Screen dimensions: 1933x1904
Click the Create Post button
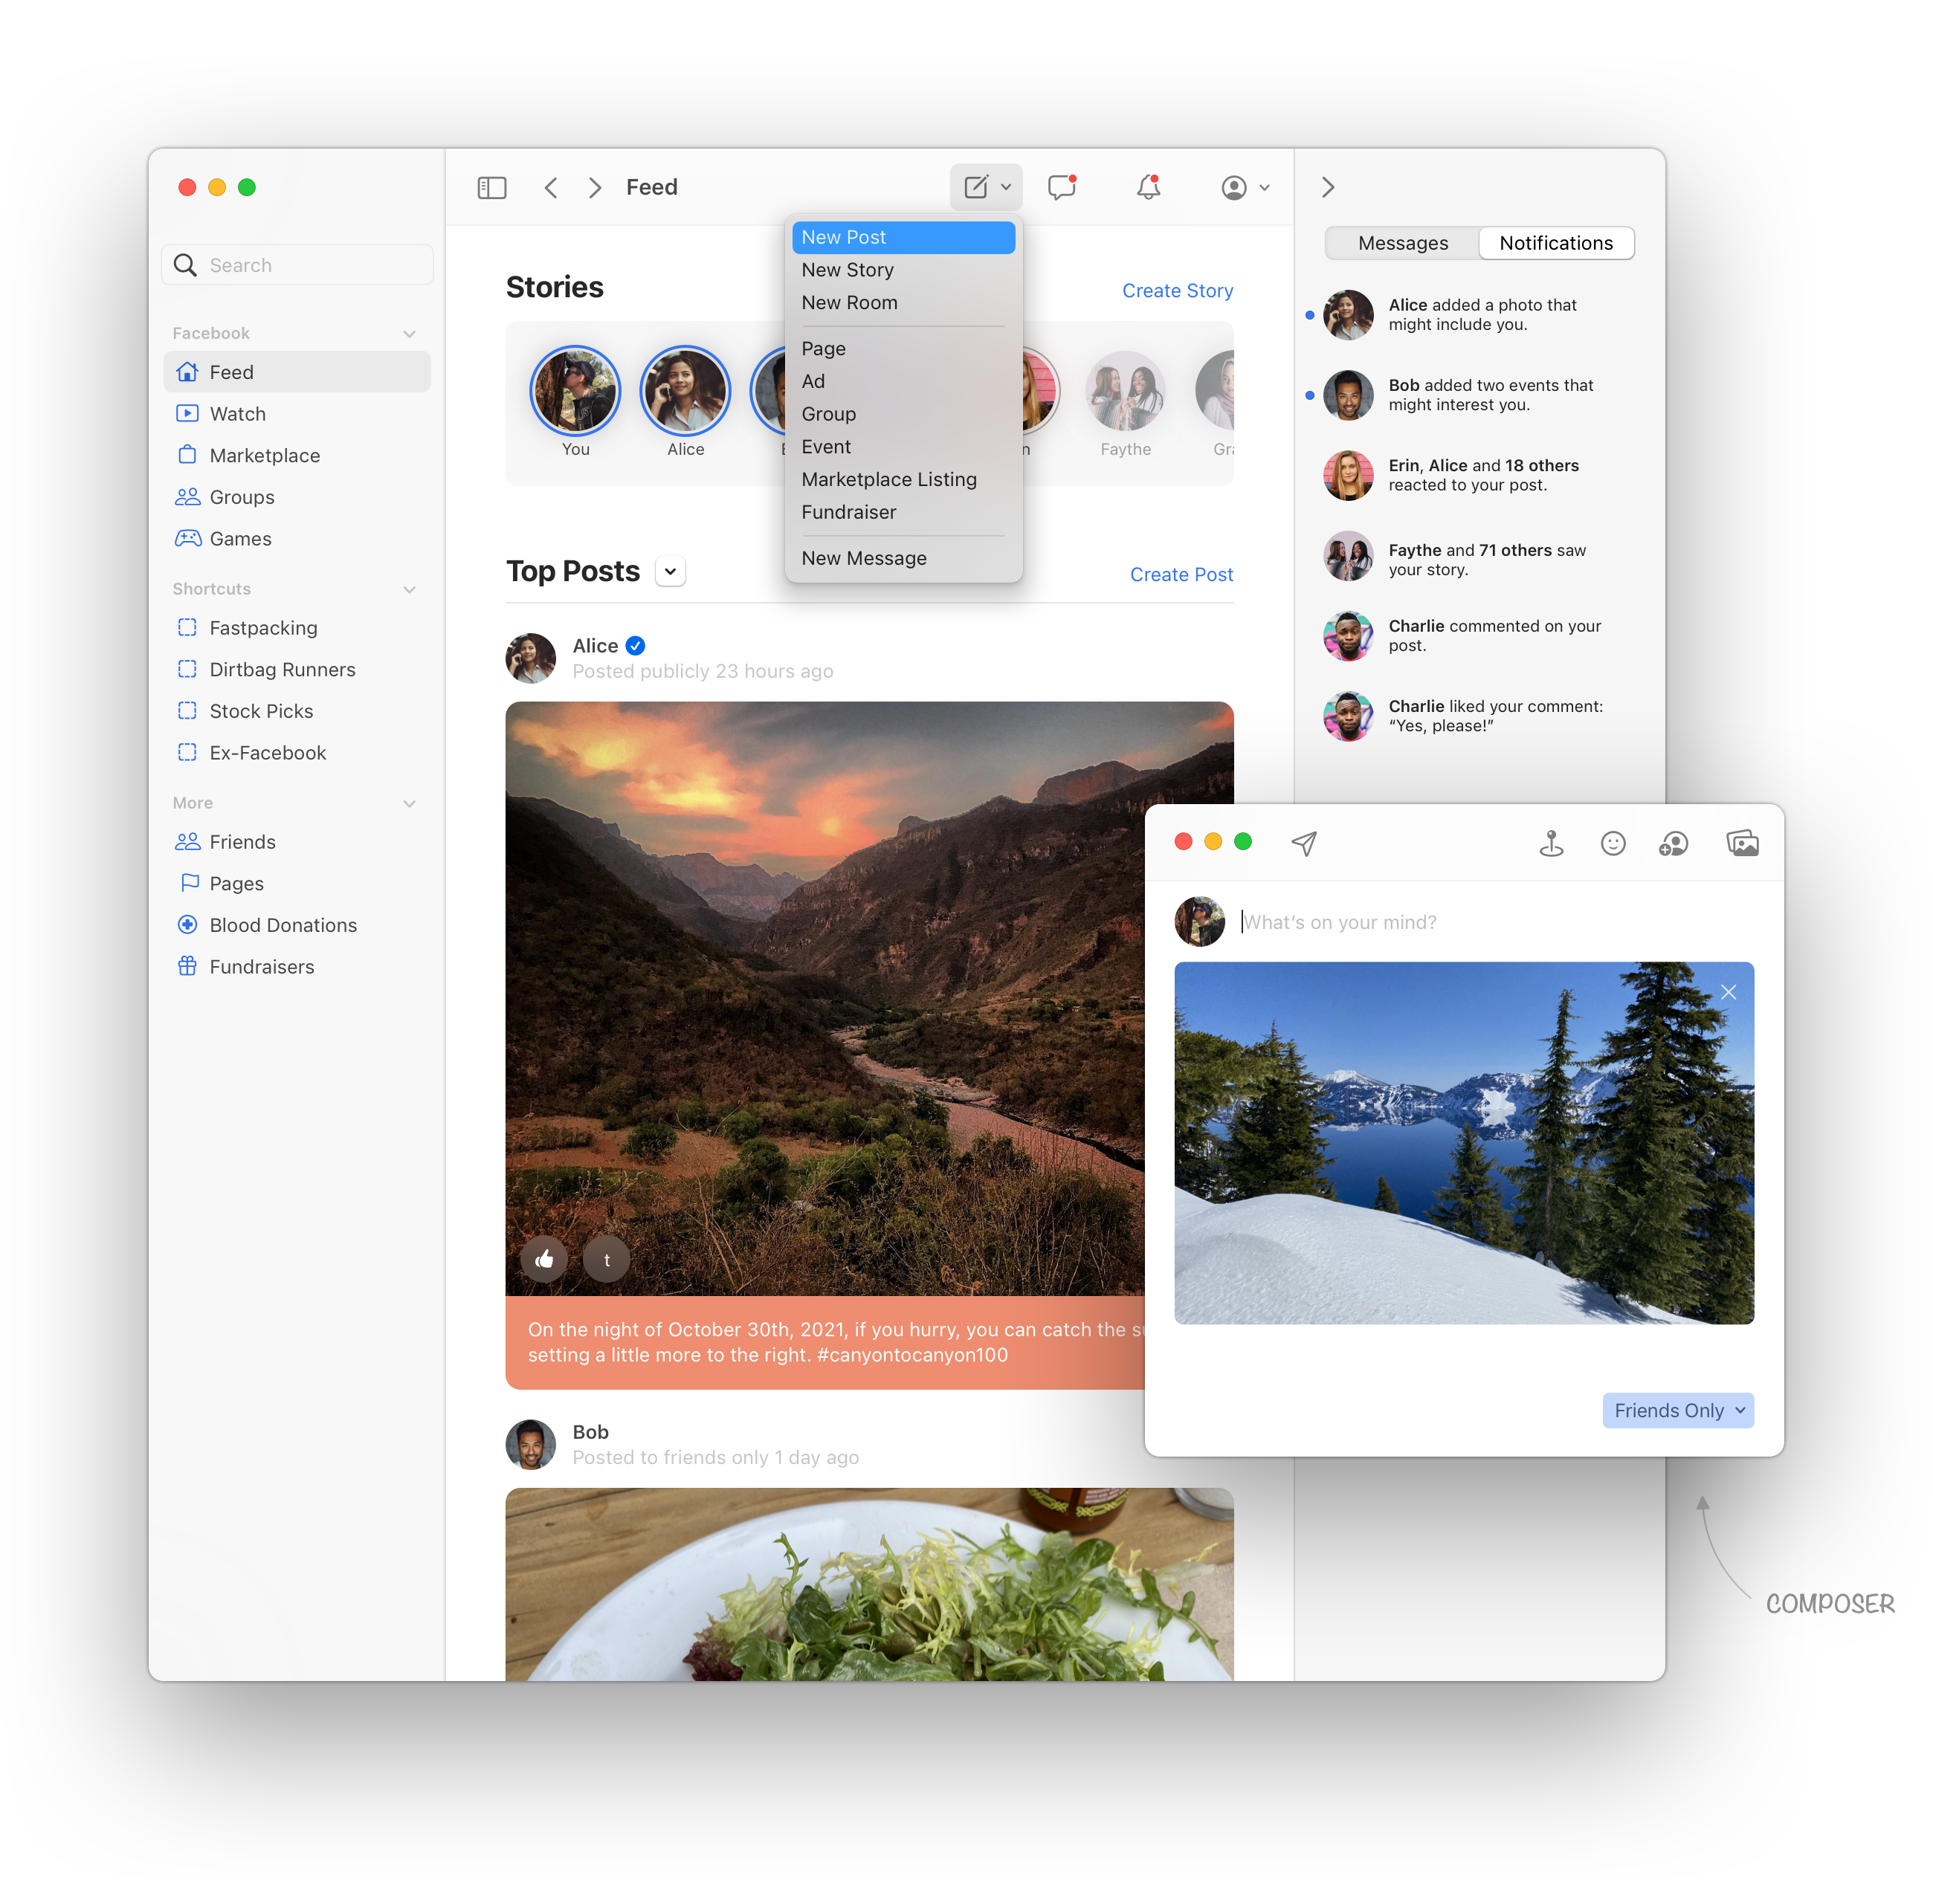(x=1181, y=574)
